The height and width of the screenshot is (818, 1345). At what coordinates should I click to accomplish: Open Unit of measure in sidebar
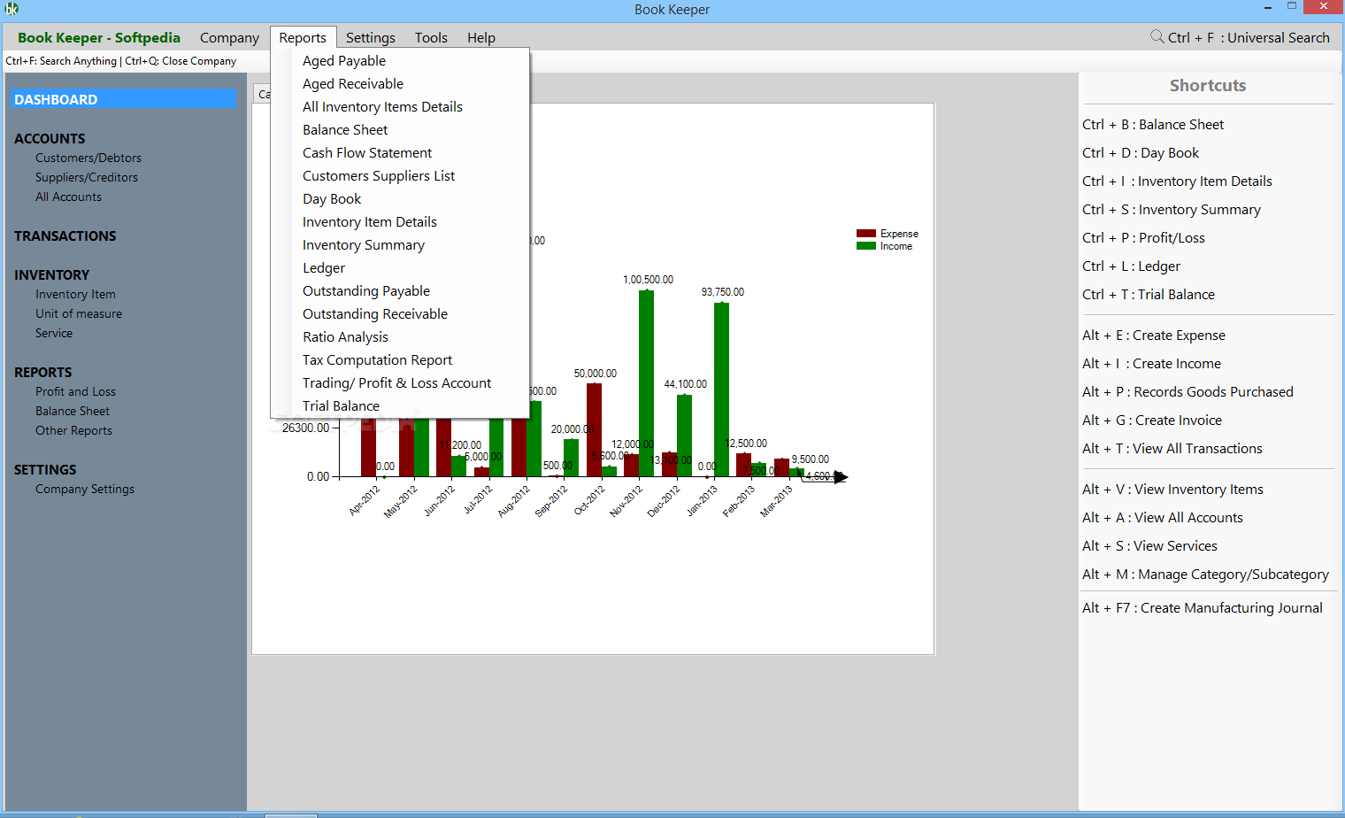point(79,313)
